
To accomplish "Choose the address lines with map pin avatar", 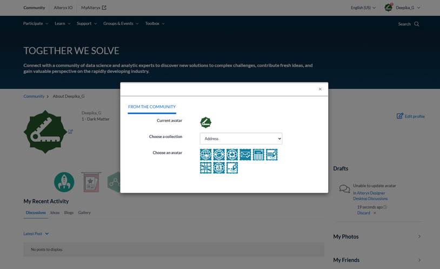I will [x=272, y=155].
